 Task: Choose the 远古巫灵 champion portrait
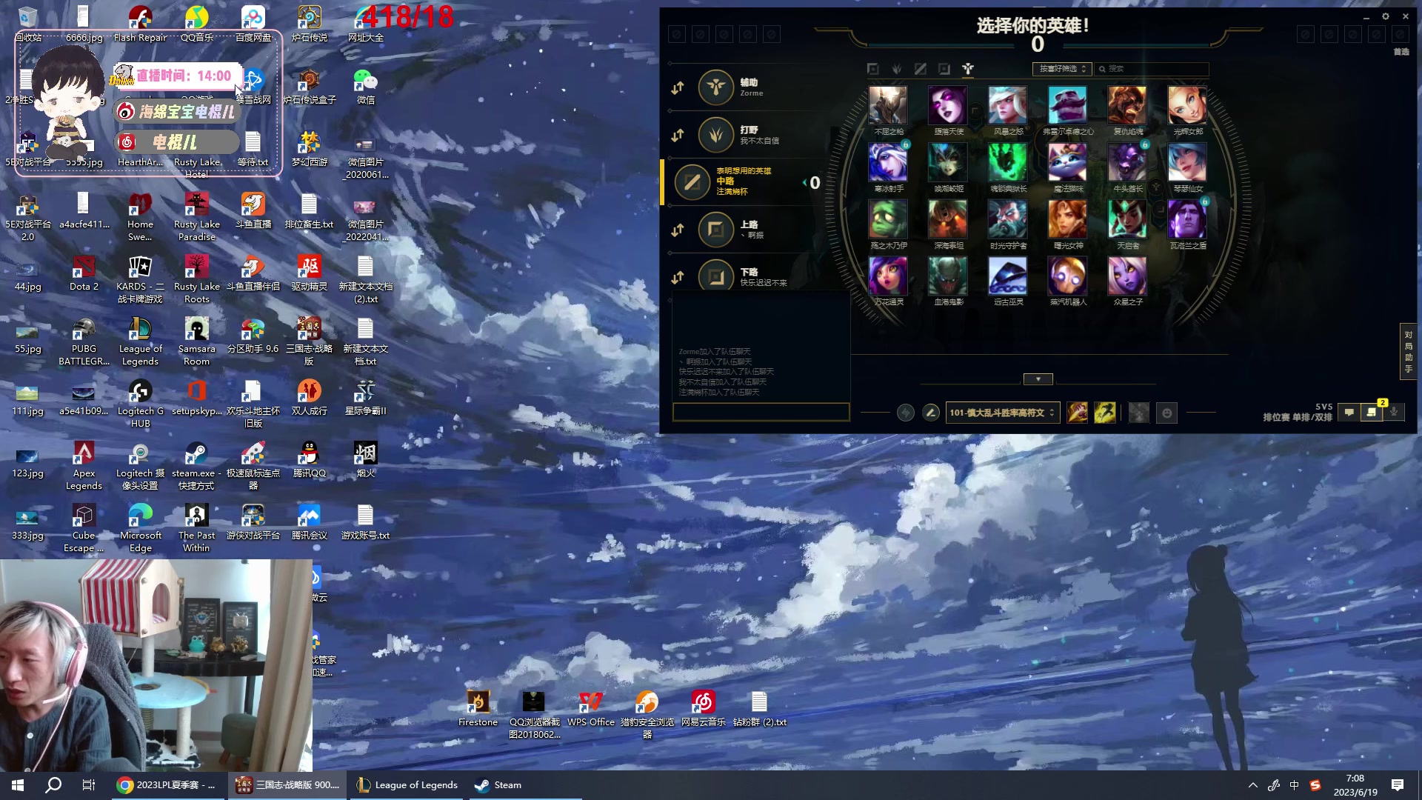(x=1008, y=276)
